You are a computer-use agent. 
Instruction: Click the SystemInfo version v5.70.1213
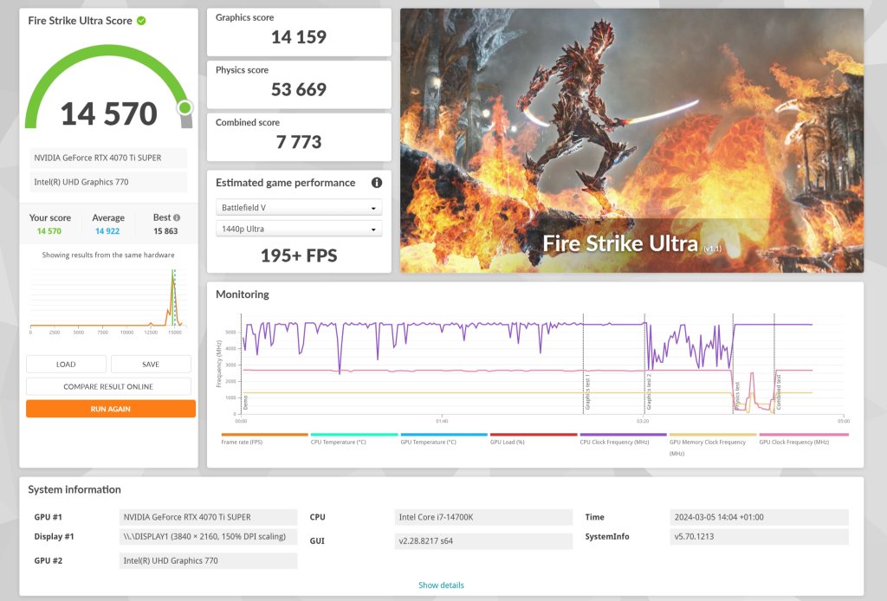(759, 537)
